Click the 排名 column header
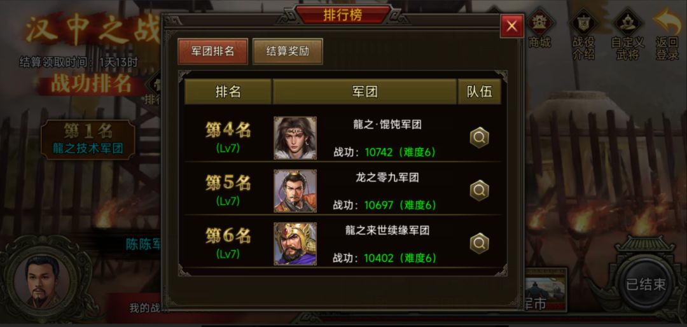The image size is (687, 327). pos(228,92)
